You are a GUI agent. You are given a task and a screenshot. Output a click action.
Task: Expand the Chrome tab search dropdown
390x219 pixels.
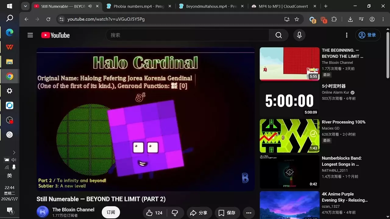pyautogui.click(x=26, y=6)
